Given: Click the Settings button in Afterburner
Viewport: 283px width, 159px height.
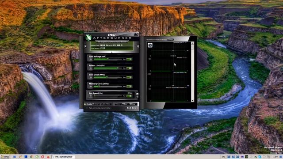Looking at the screenshot, I should coord(133,104).
